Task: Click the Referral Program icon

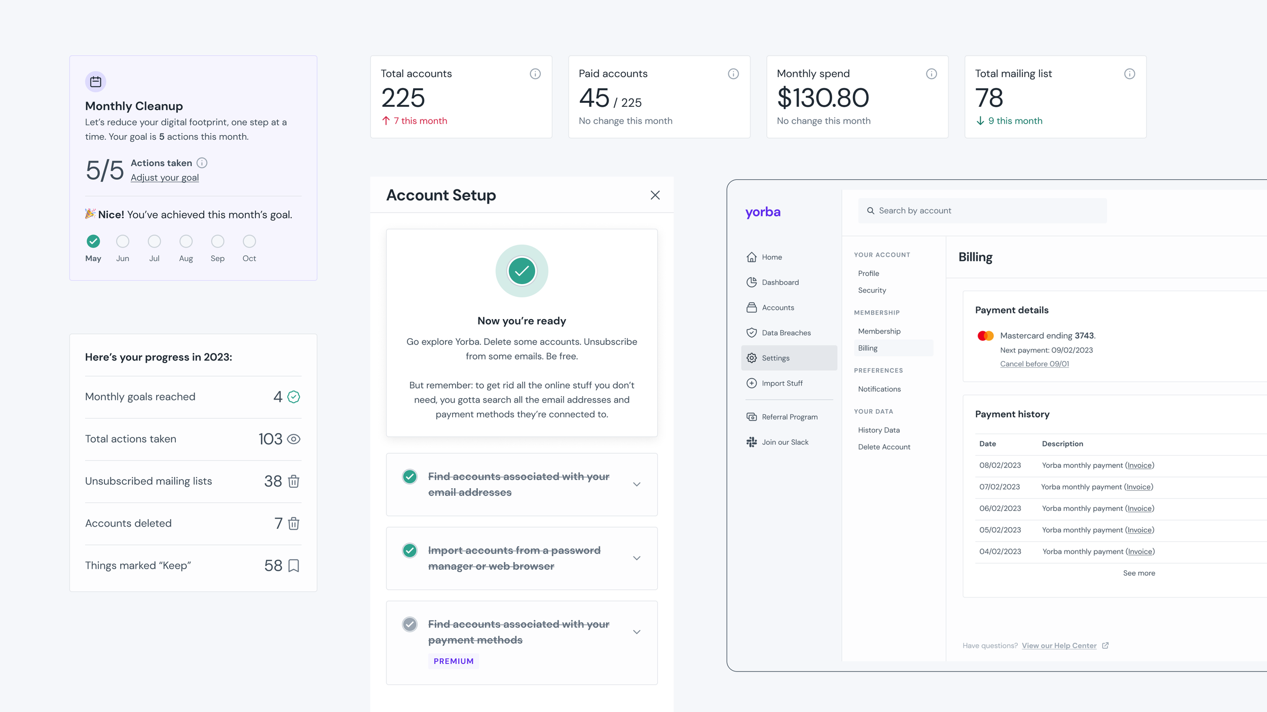Action: pos(752,417)
